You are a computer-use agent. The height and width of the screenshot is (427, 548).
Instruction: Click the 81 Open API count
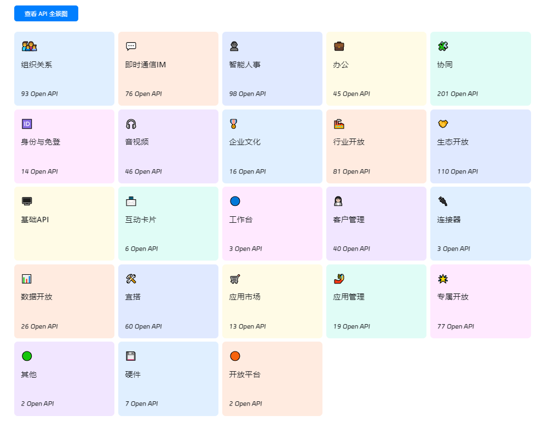351,171
